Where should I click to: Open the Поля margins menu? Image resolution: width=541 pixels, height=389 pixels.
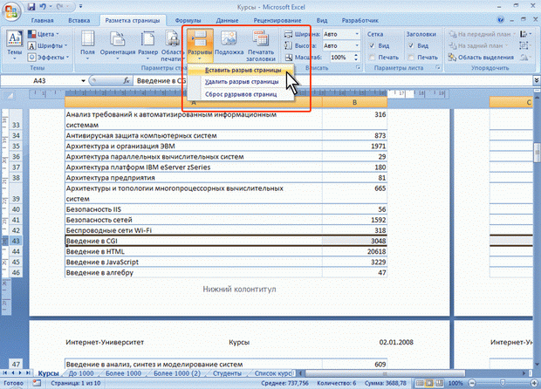tap(87, 45)
